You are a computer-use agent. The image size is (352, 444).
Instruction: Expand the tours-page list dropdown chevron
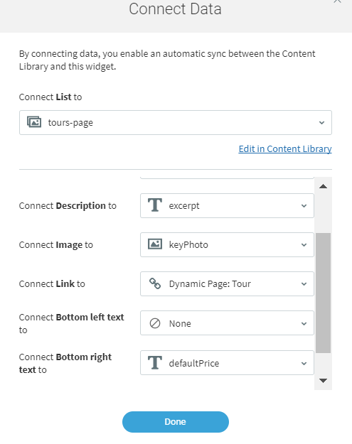pos(321,123)
